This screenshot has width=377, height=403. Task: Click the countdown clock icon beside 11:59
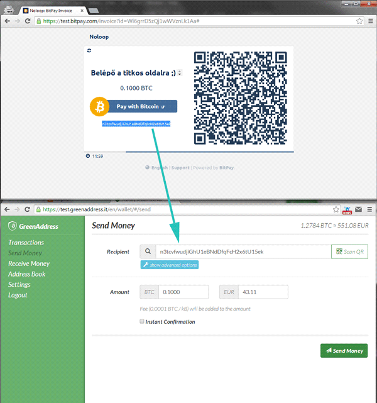[x=88, y=156]
